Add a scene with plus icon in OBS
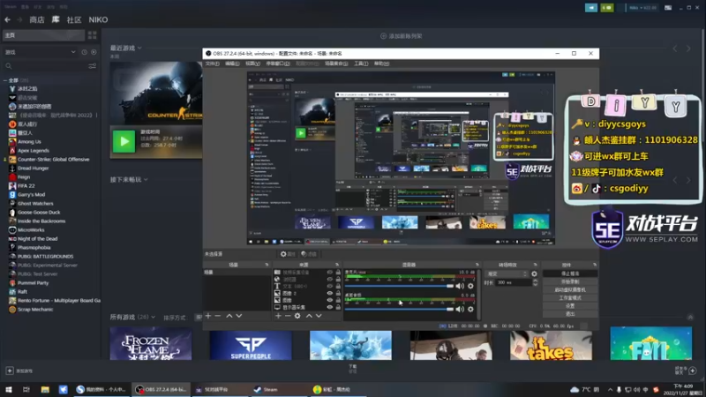The image size is (706, 397). click(x=208, y=316)
